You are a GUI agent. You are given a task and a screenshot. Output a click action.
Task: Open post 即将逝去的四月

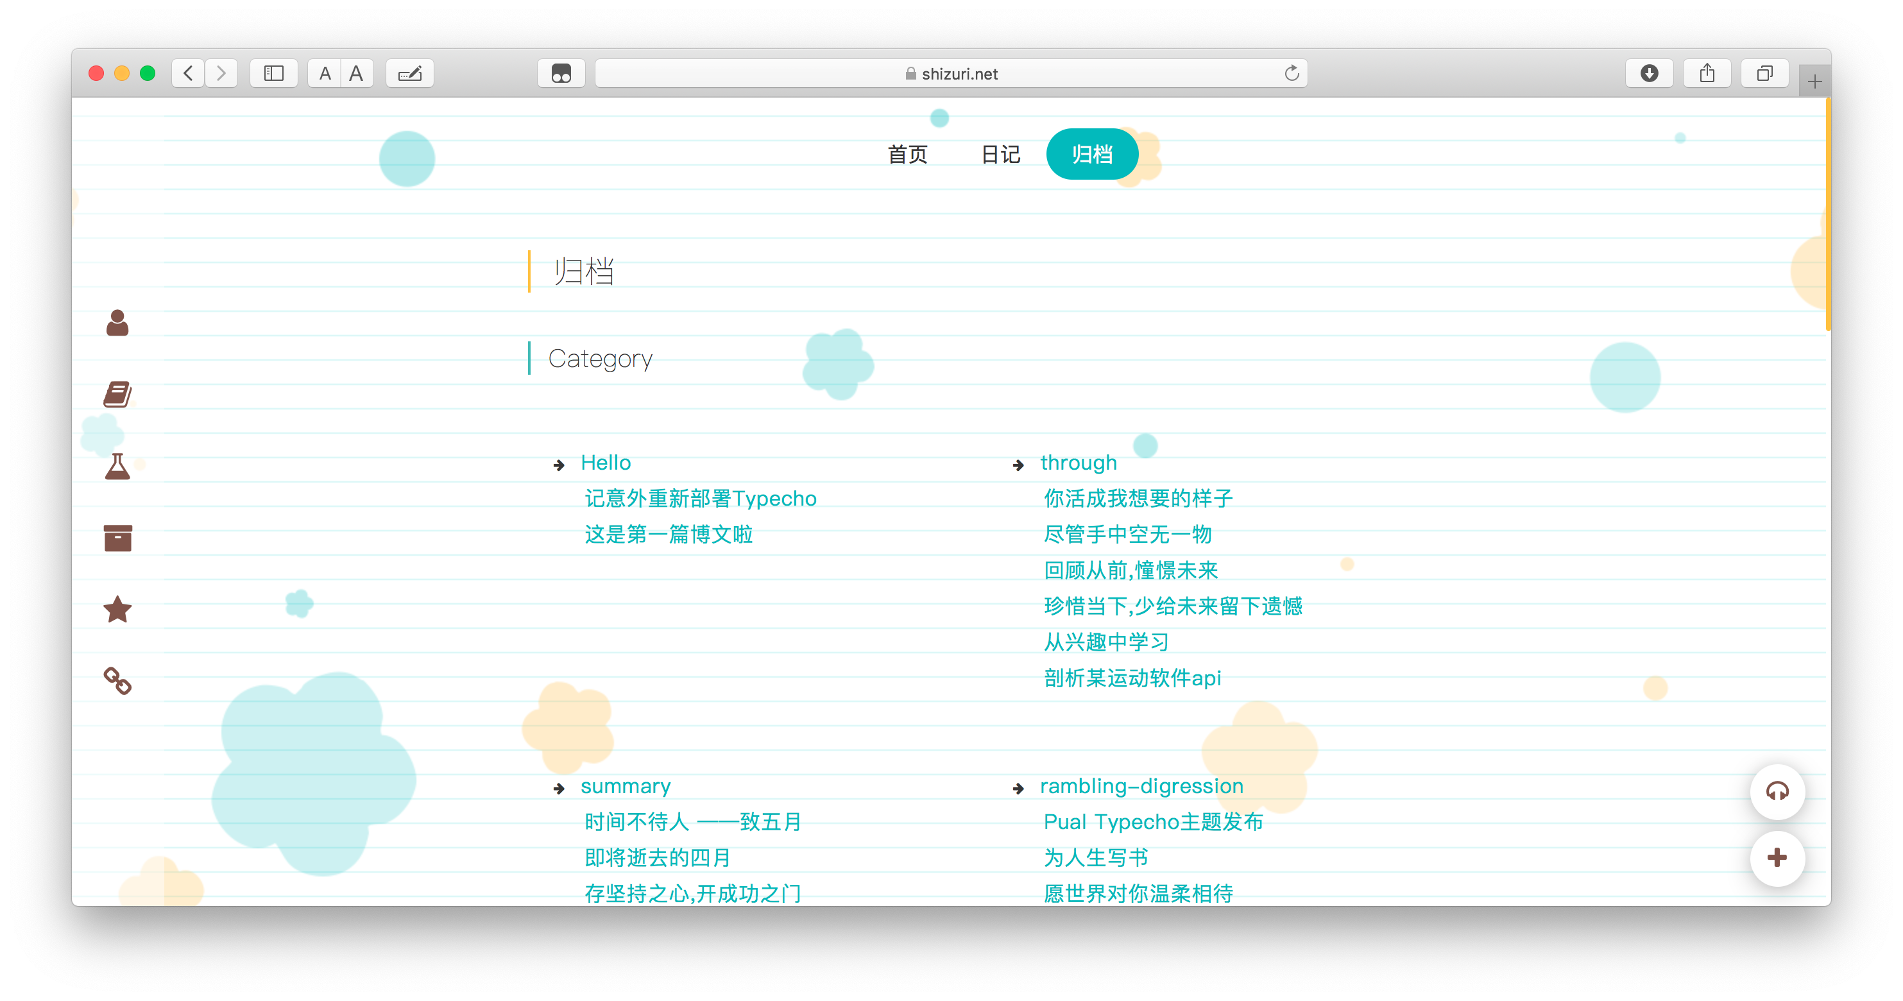[658, 858]
